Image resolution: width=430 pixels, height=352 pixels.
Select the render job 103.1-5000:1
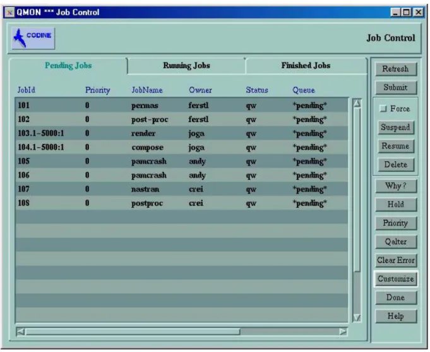(x=182, y=133)
